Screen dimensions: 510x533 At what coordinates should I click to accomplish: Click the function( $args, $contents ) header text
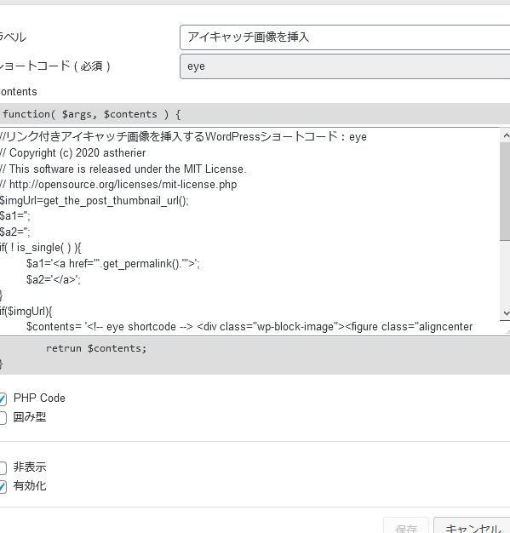(91, 114)
